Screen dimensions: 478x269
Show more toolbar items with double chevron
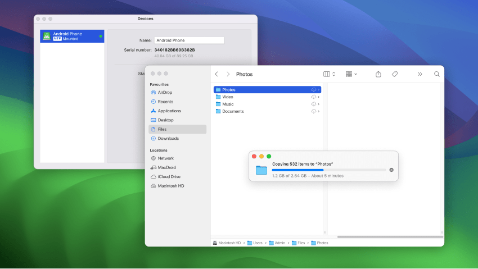tap(420, 74)
